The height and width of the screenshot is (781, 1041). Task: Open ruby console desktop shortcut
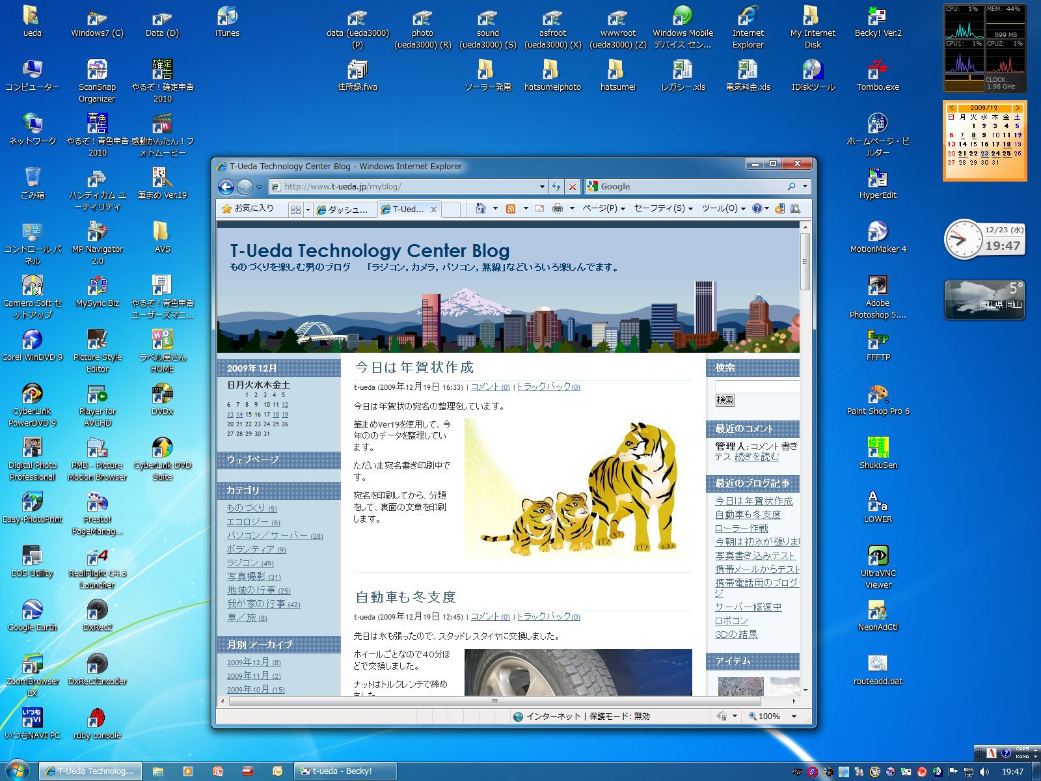point(97,724)
